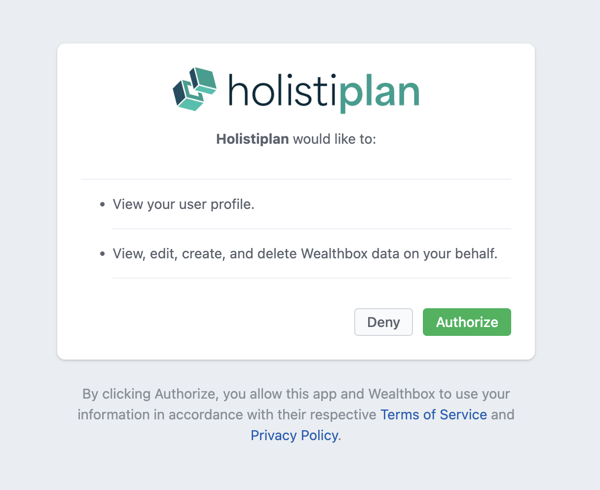Click the "View your user profile." permission text
600x490 pixels.
click(x=184, y=204)
